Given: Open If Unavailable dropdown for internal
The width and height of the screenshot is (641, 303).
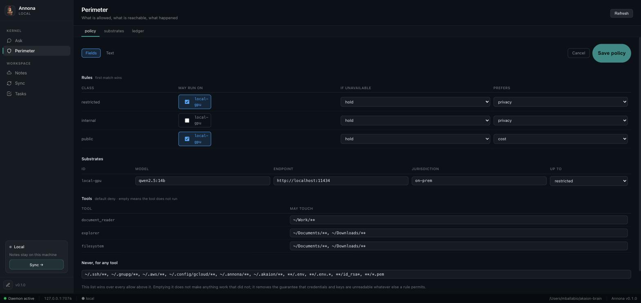Looking at the screenshot, I should tap(415, 120).
